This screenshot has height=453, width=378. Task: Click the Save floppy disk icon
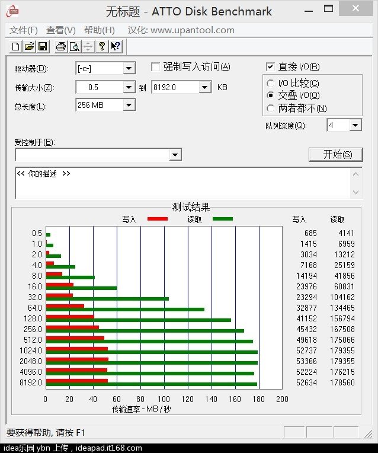43,46
